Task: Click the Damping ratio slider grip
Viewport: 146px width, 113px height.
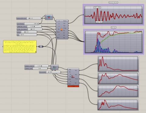Action: (34, 26)
